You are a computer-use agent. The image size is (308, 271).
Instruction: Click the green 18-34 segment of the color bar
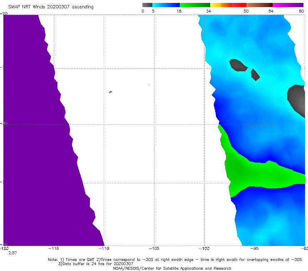(195, 5)
